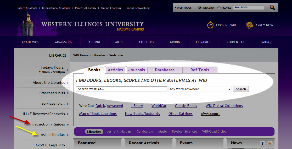Select the Psysical Sciences library
Image resolution: width=292 pixels, height=149 pixels.
tap(184, 131)
